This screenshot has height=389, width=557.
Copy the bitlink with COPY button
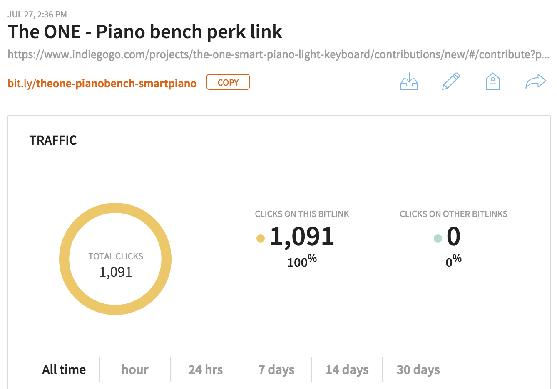[x=228, y=82]
